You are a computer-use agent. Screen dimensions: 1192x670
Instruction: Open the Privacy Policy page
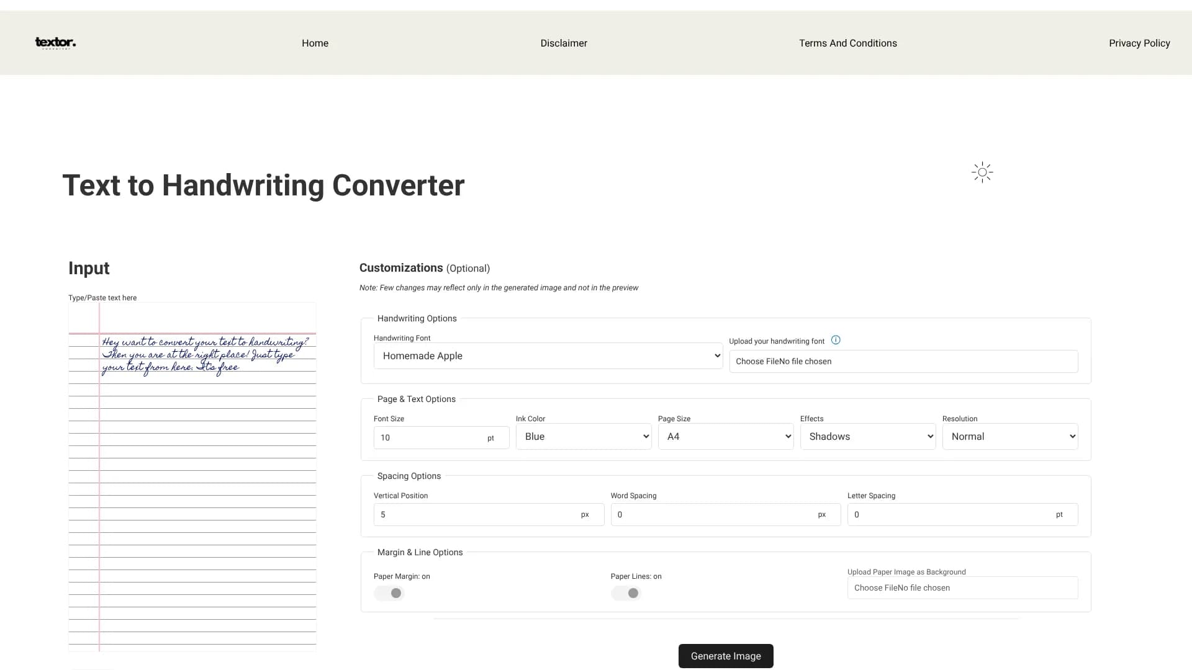click(x=1139, y=43)
